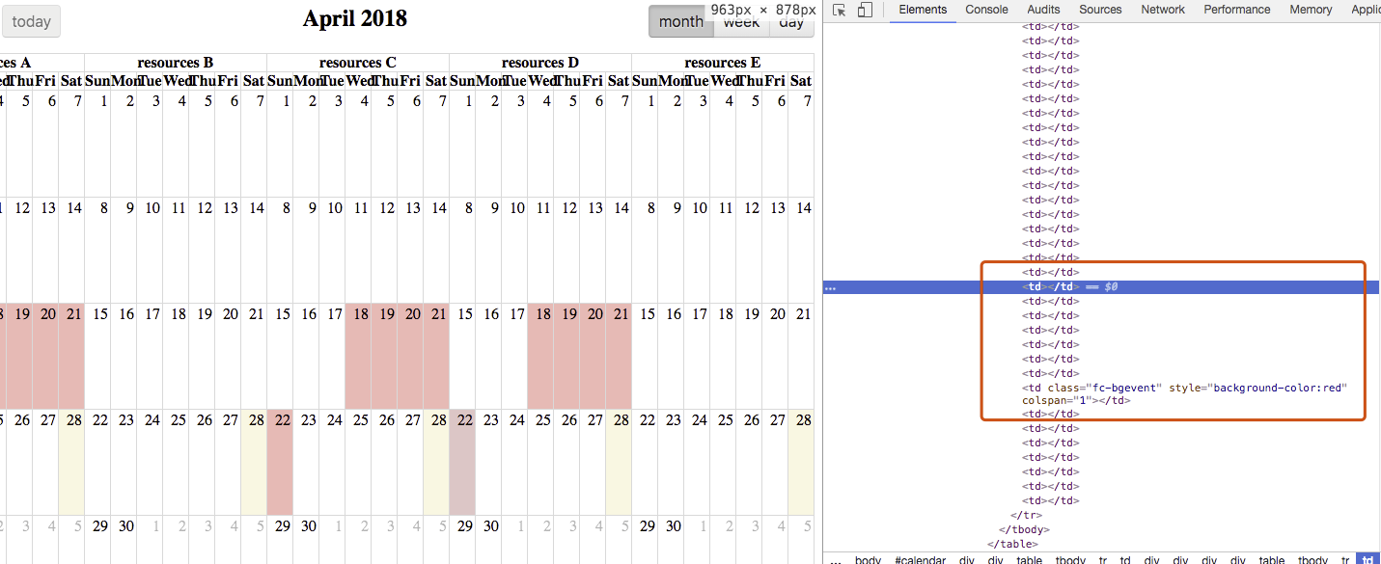Open the Performance tab
This screenshot has height=564, width=1381.
[1236, 10]
